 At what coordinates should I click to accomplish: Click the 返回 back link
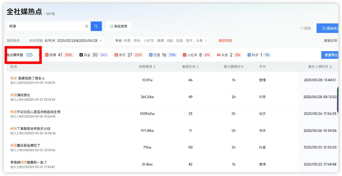[306, 28]
